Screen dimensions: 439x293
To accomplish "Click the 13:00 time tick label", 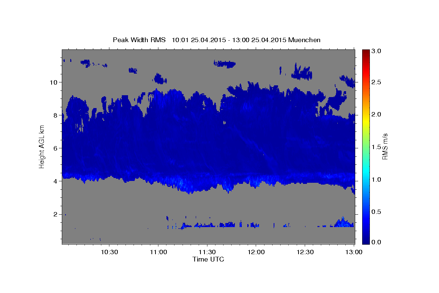I will point(354,252).
